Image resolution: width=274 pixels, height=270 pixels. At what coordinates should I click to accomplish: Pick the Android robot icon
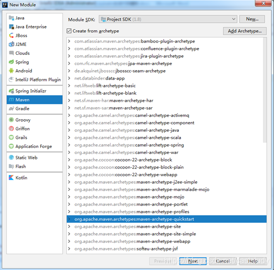[11, 71]
